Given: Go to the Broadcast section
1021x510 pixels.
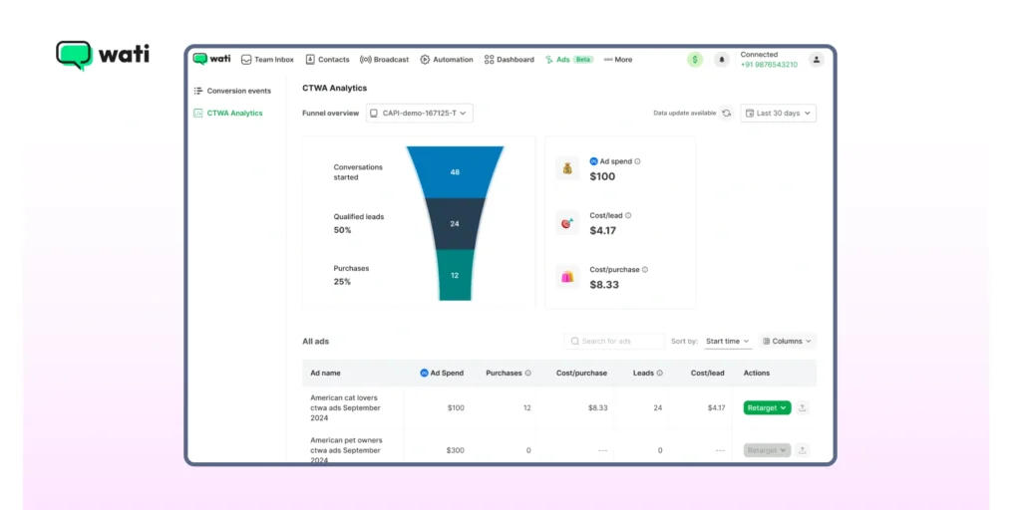Looking at the screenshot, I should click(x=384, y=59).
